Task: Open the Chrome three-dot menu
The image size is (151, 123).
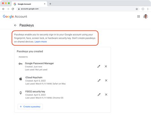Action: [148, 9]
